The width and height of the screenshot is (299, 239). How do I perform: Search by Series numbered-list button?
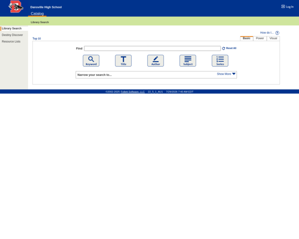(220, 61)
